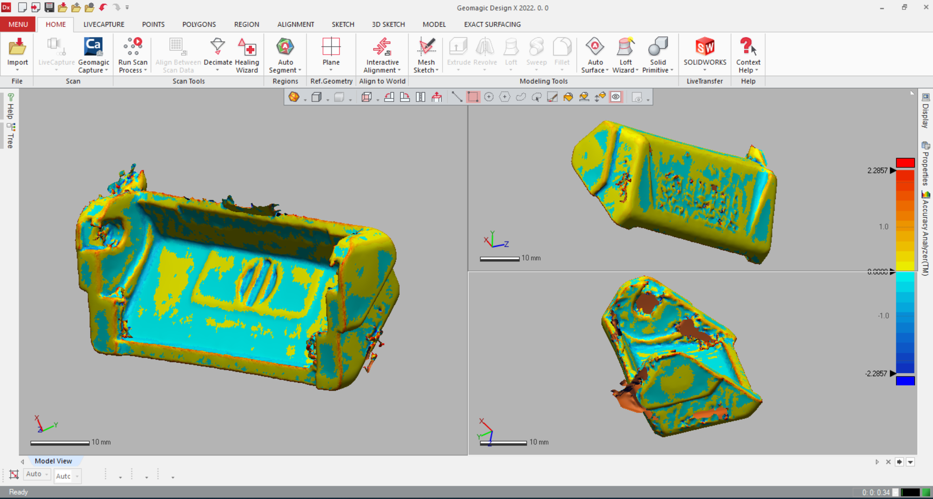Open the first Auto combo box

click(37, 474)
